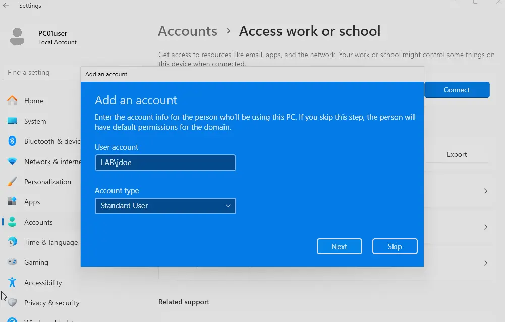Viewport: 505px width, 322px height.
Task: Select the Accounts sidebar label
Action: click(38, 222)
